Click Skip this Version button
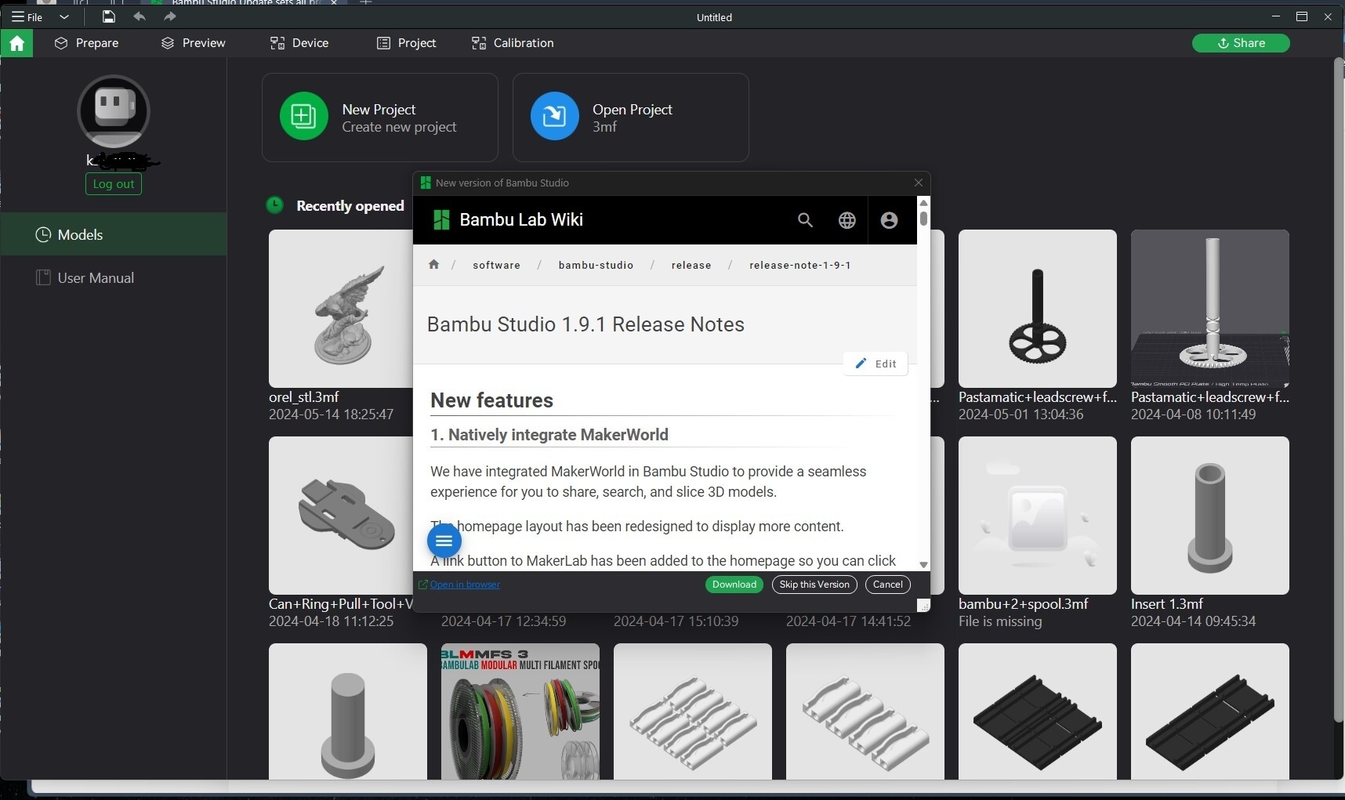 coord(814,585)
